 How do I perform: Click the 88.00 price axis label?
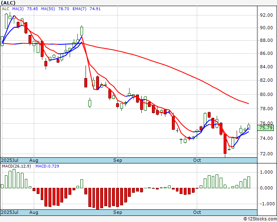pos(266,40)
